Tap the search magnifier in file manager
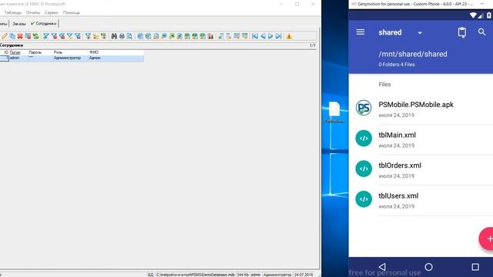 click(x=481, y=32)
